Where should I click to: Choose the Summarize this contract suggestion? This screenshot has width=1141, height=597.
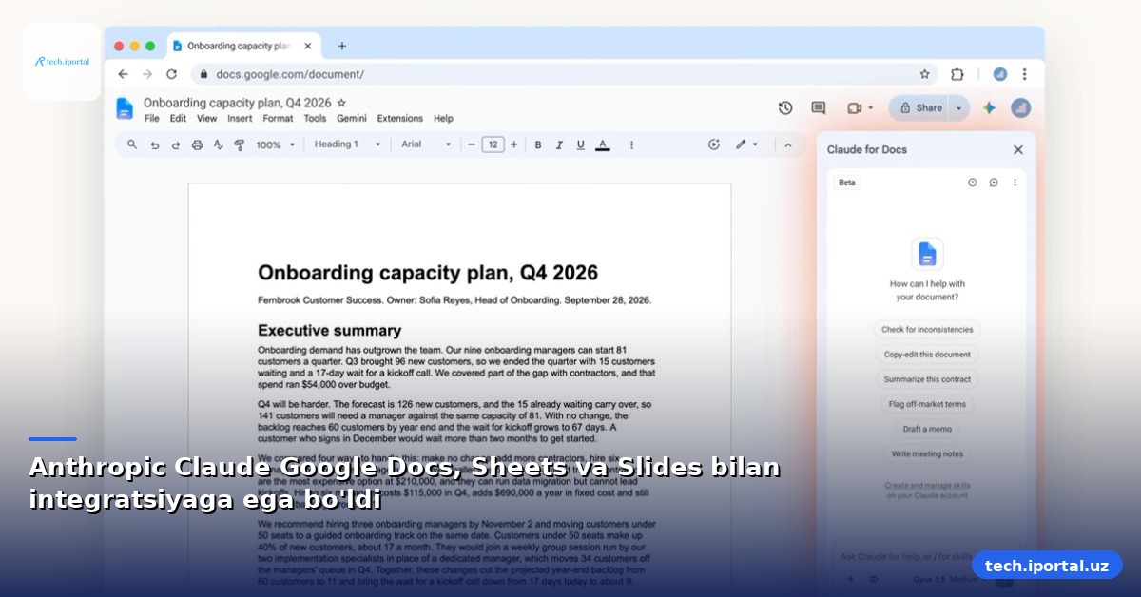click(927, 379)
